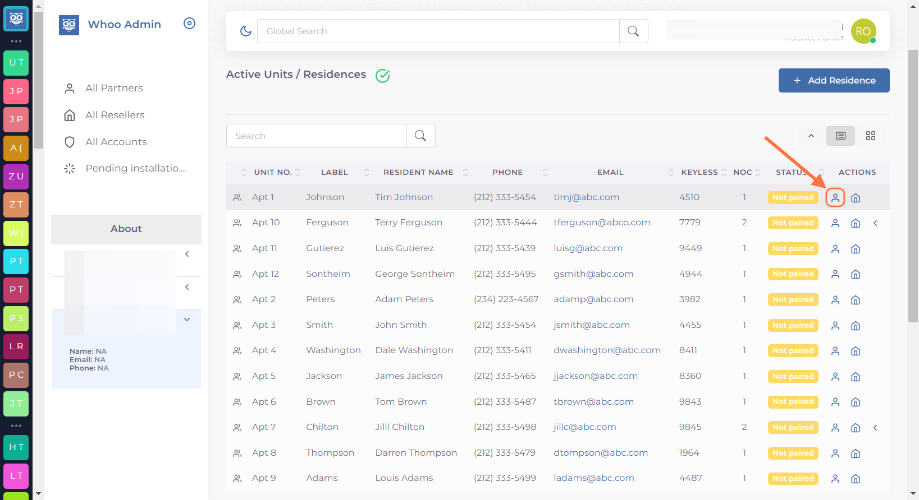Click the Add Residence button
919x500 pixels.
(834, 80)
